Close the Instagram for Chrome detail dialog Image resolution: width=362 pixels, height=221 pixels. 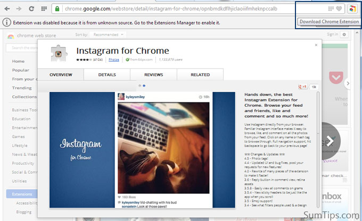point(316,45)
